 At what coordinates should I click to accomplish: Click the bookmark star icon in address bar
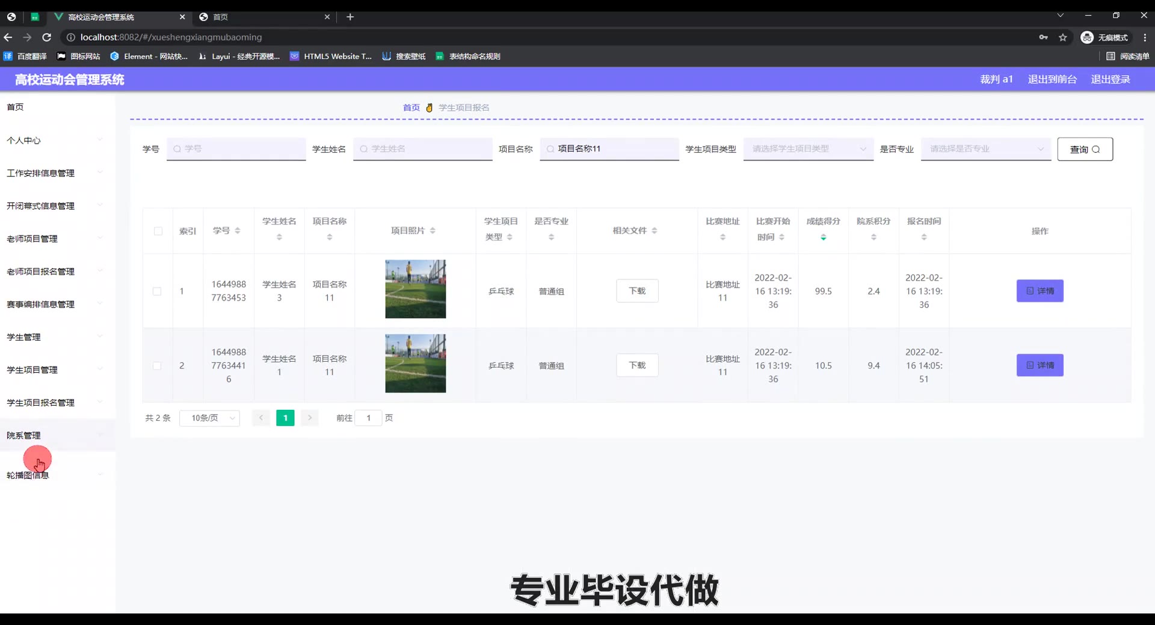[1063, 37]
